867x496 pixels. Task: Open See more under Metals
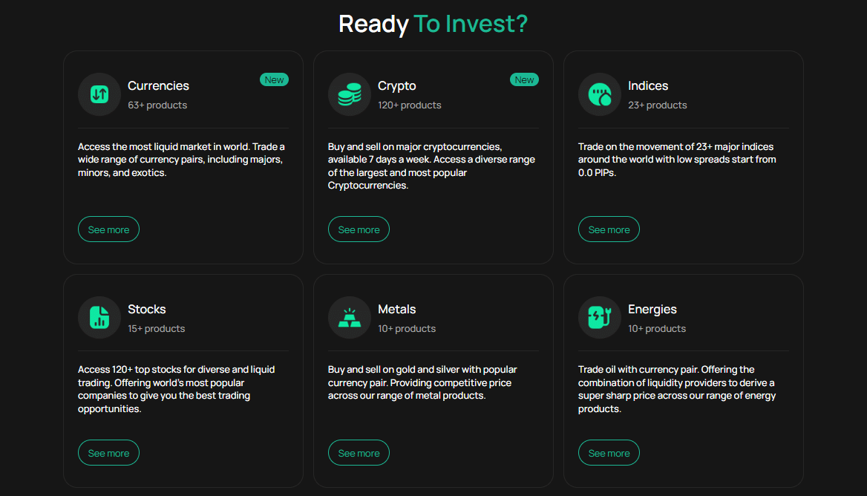[359, 453]
